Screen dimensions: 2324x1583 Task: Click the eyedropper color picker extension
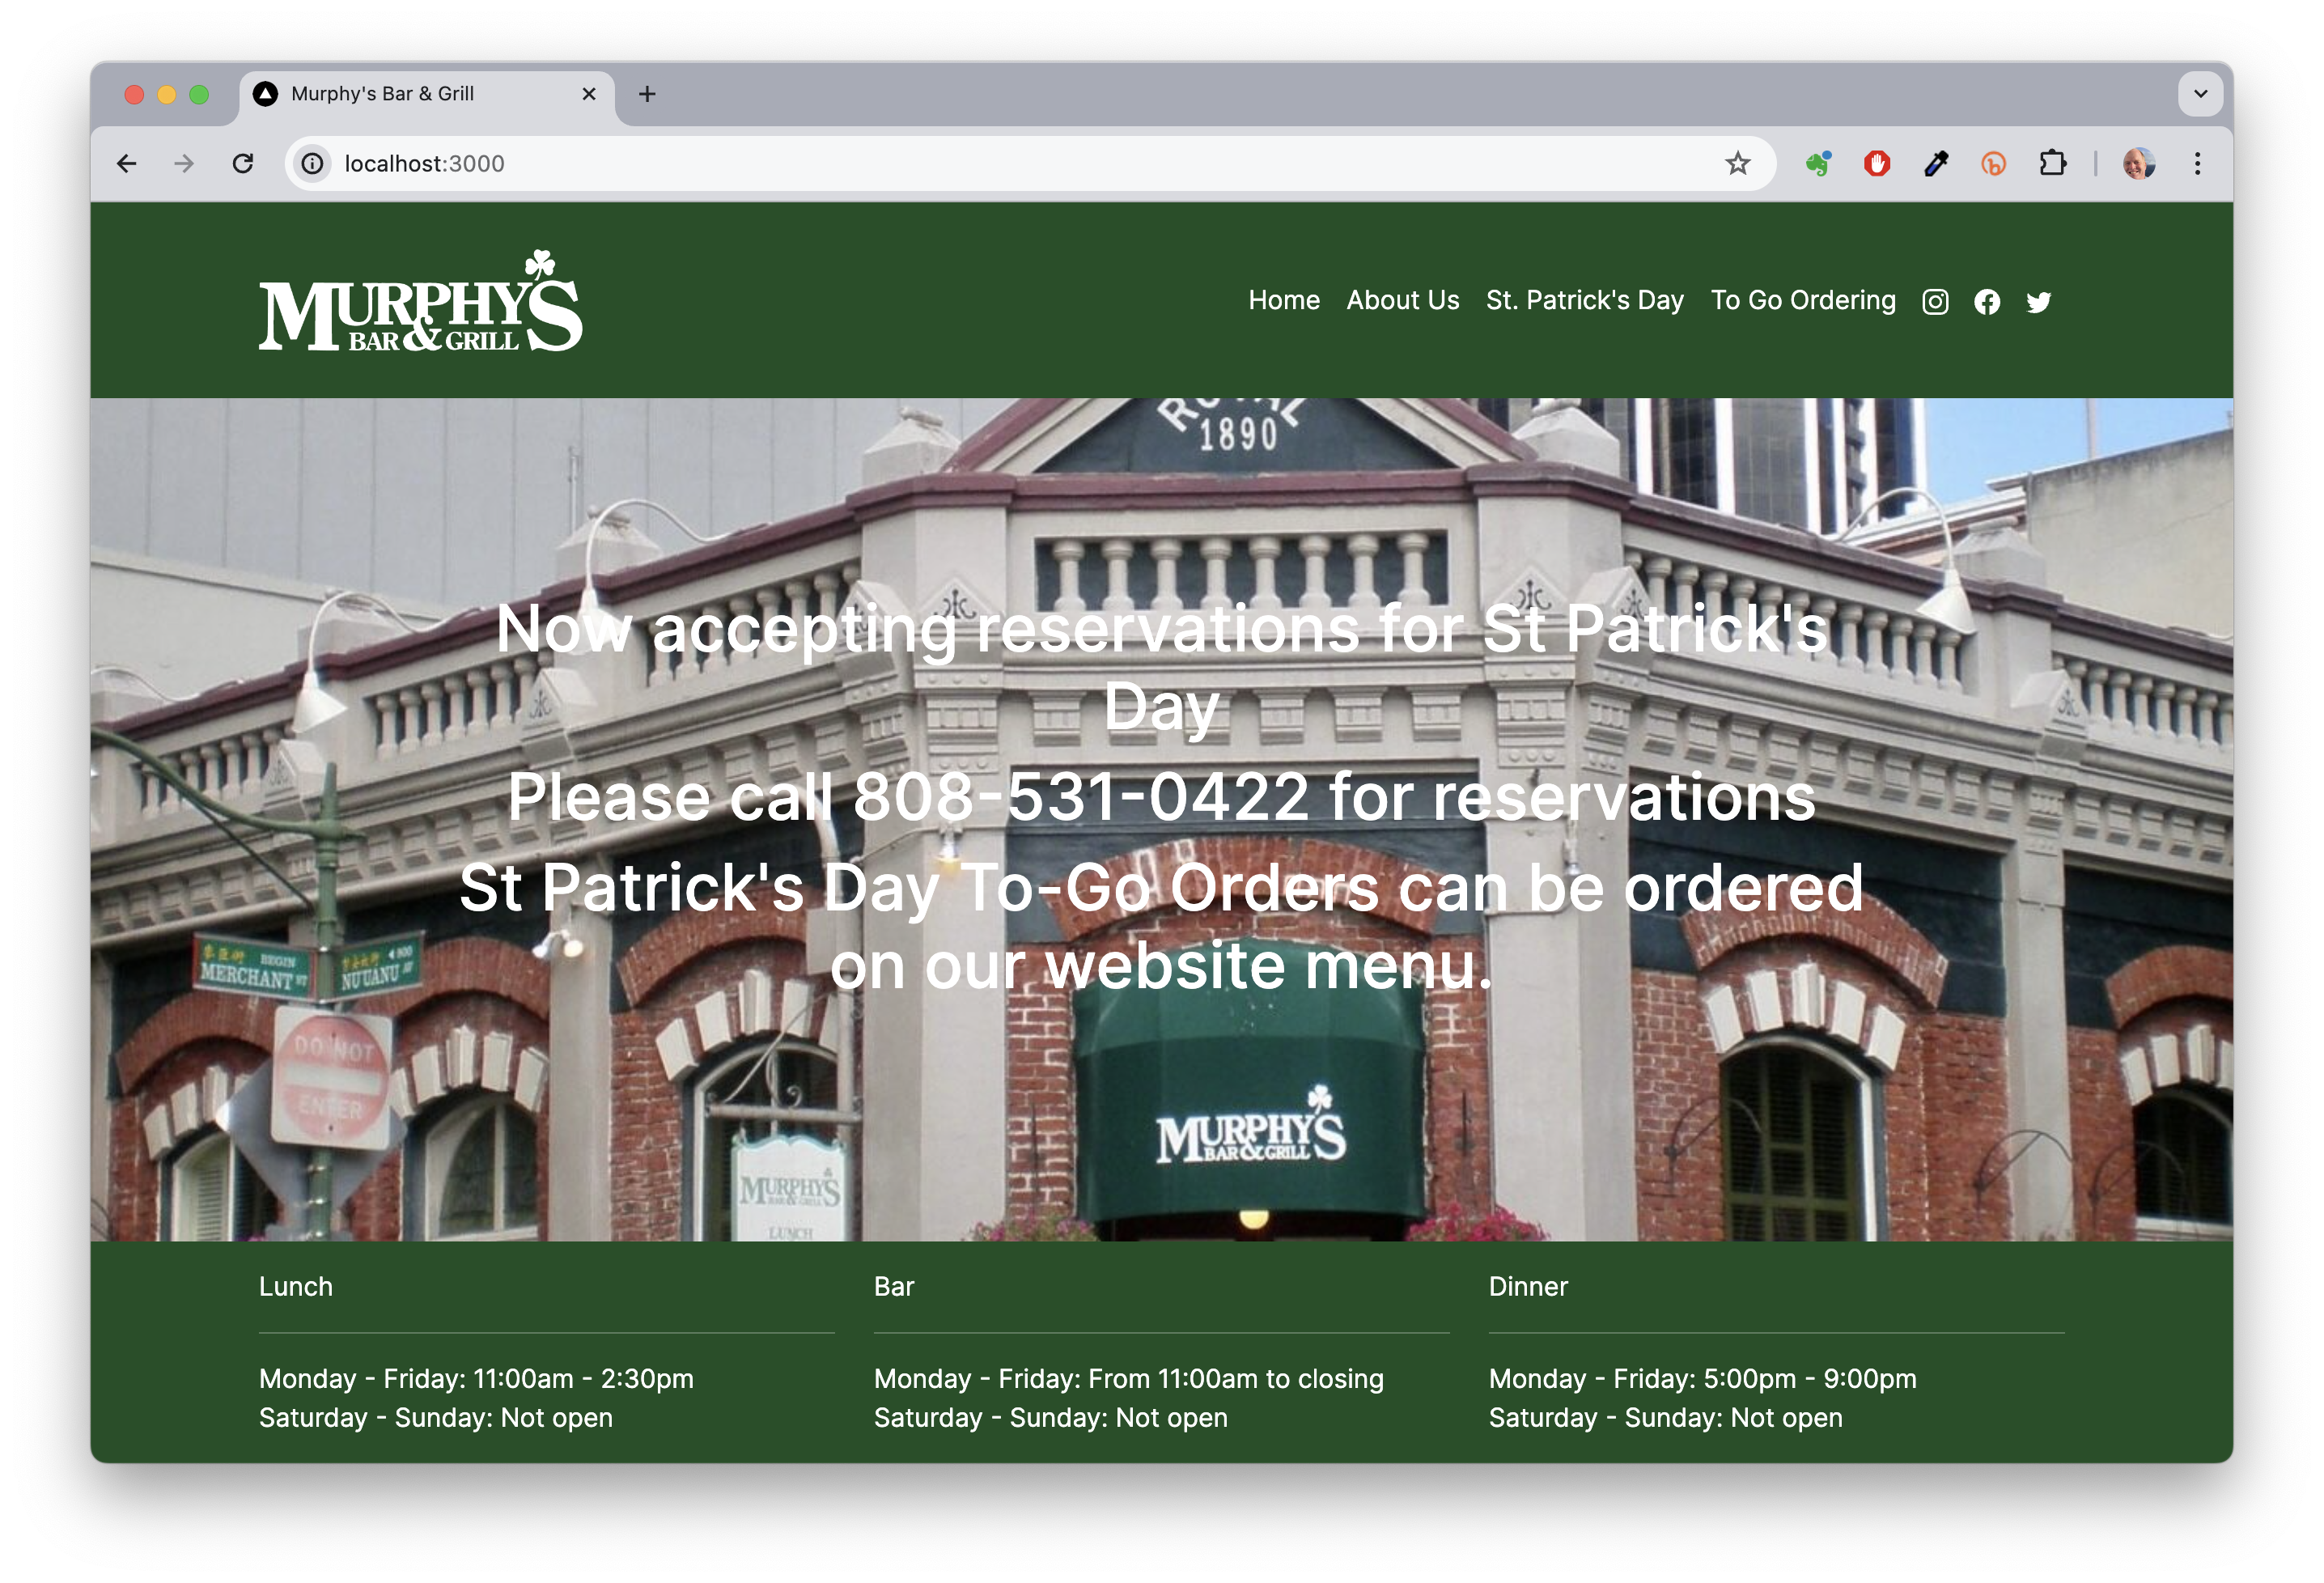[1936, 163]
